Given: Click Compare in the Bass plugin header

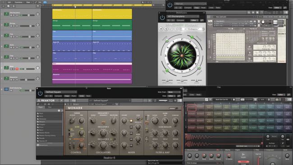Looking at the screenshot, I should 58,96.
